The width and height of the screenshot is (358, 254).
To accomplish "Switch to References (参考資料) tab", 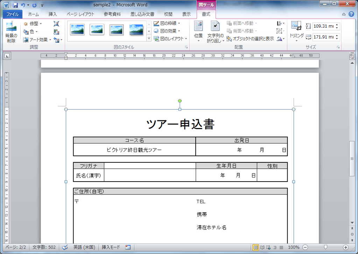I will click(112, 14).
